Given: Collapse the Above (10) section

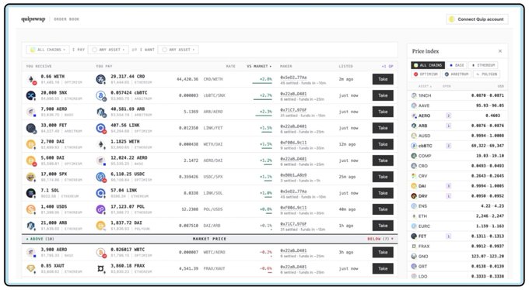Looking at the screenshot, I should coord(40,239).
